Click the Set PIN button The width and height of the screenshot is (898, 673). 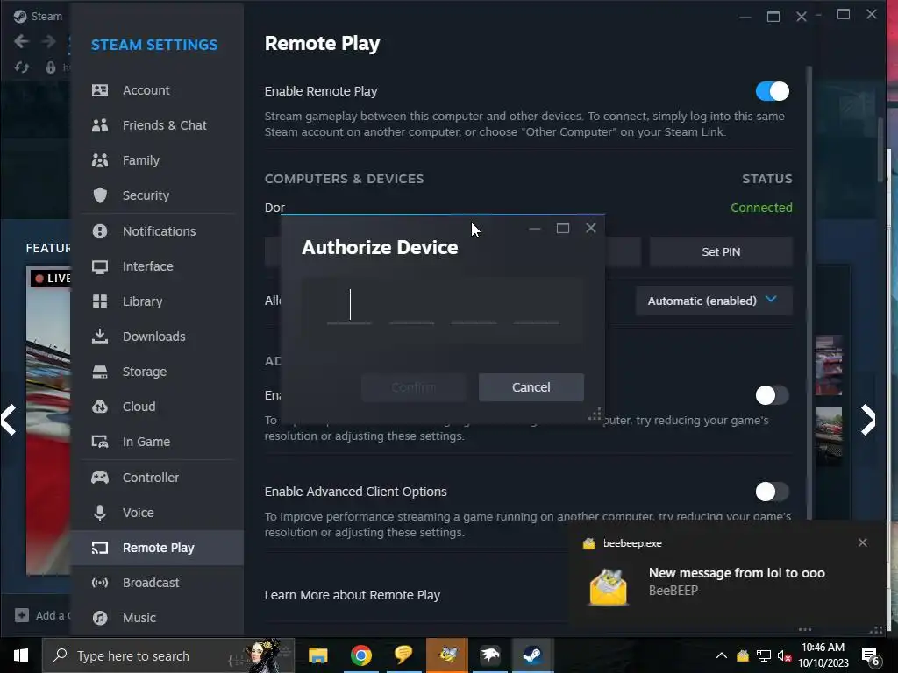[721, 251]
